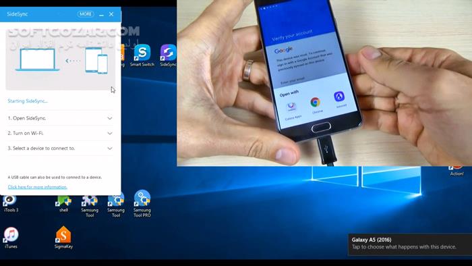The height and width of the screenshot is (266, 472).
Task: Click the SideSync window title
Action: pos(17,14)
